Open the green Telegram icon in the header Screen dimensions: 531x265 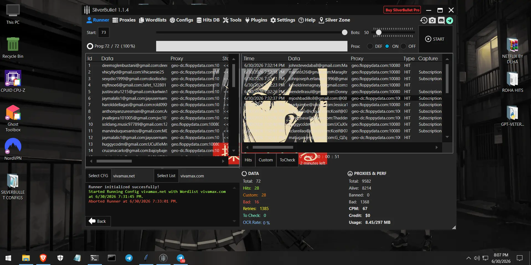point(450,20)
